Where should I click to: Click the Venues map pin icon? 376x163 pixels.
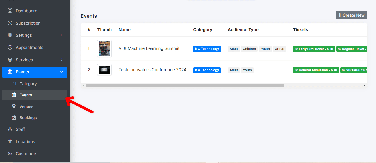click(x=14, y=106)
